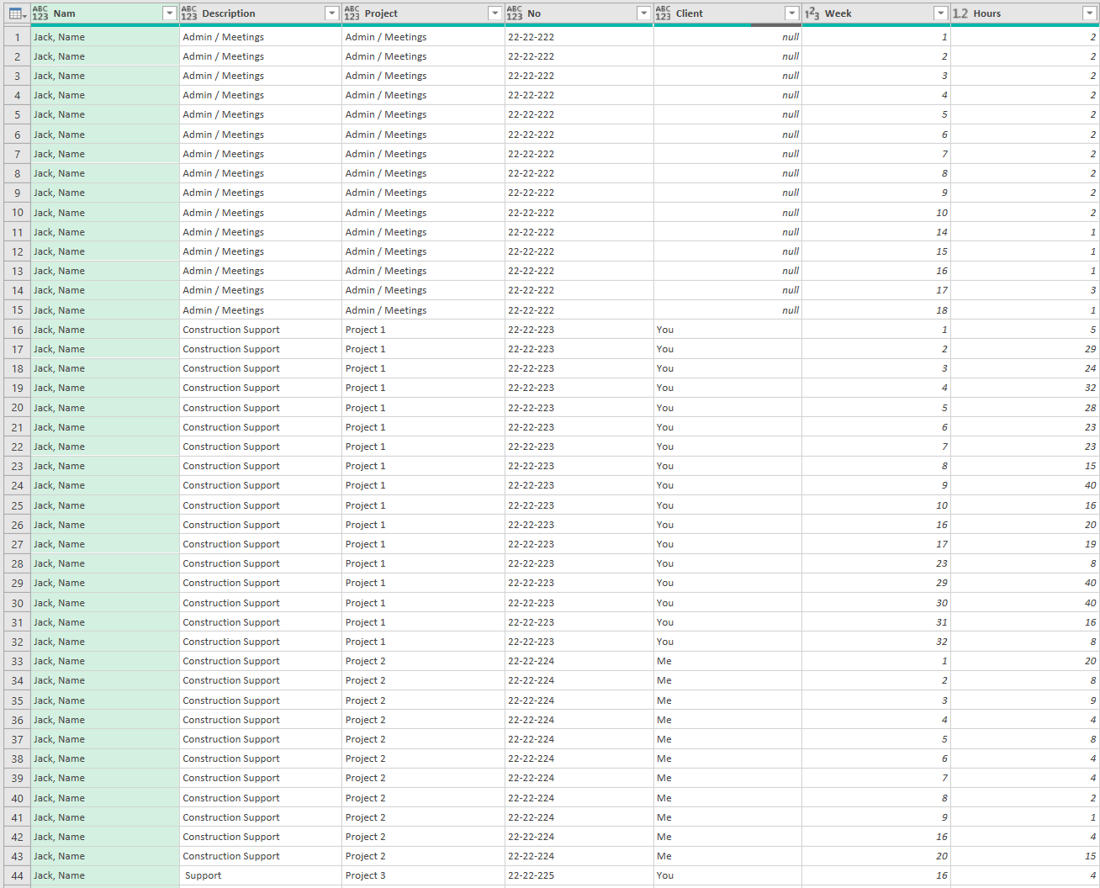The height and width of the screenshot is (888, 1100).
Task: Click the "Project 3" cell
Action: click(423, 875)
